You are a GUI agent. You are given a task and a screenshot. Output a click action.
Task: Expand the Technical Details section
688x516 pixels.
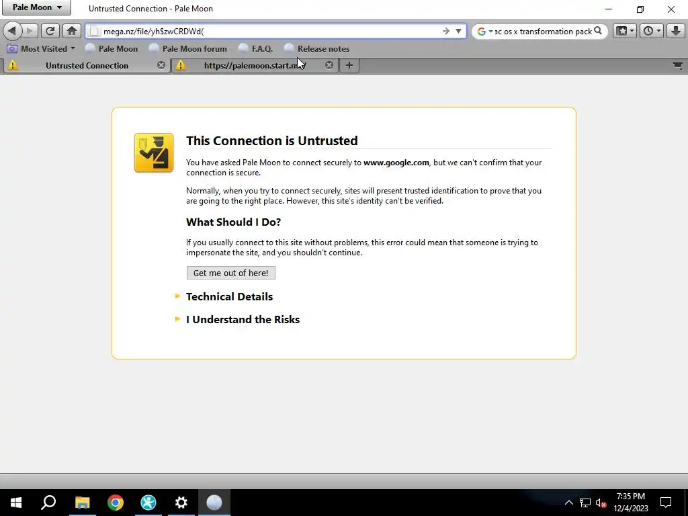point(229,296)
